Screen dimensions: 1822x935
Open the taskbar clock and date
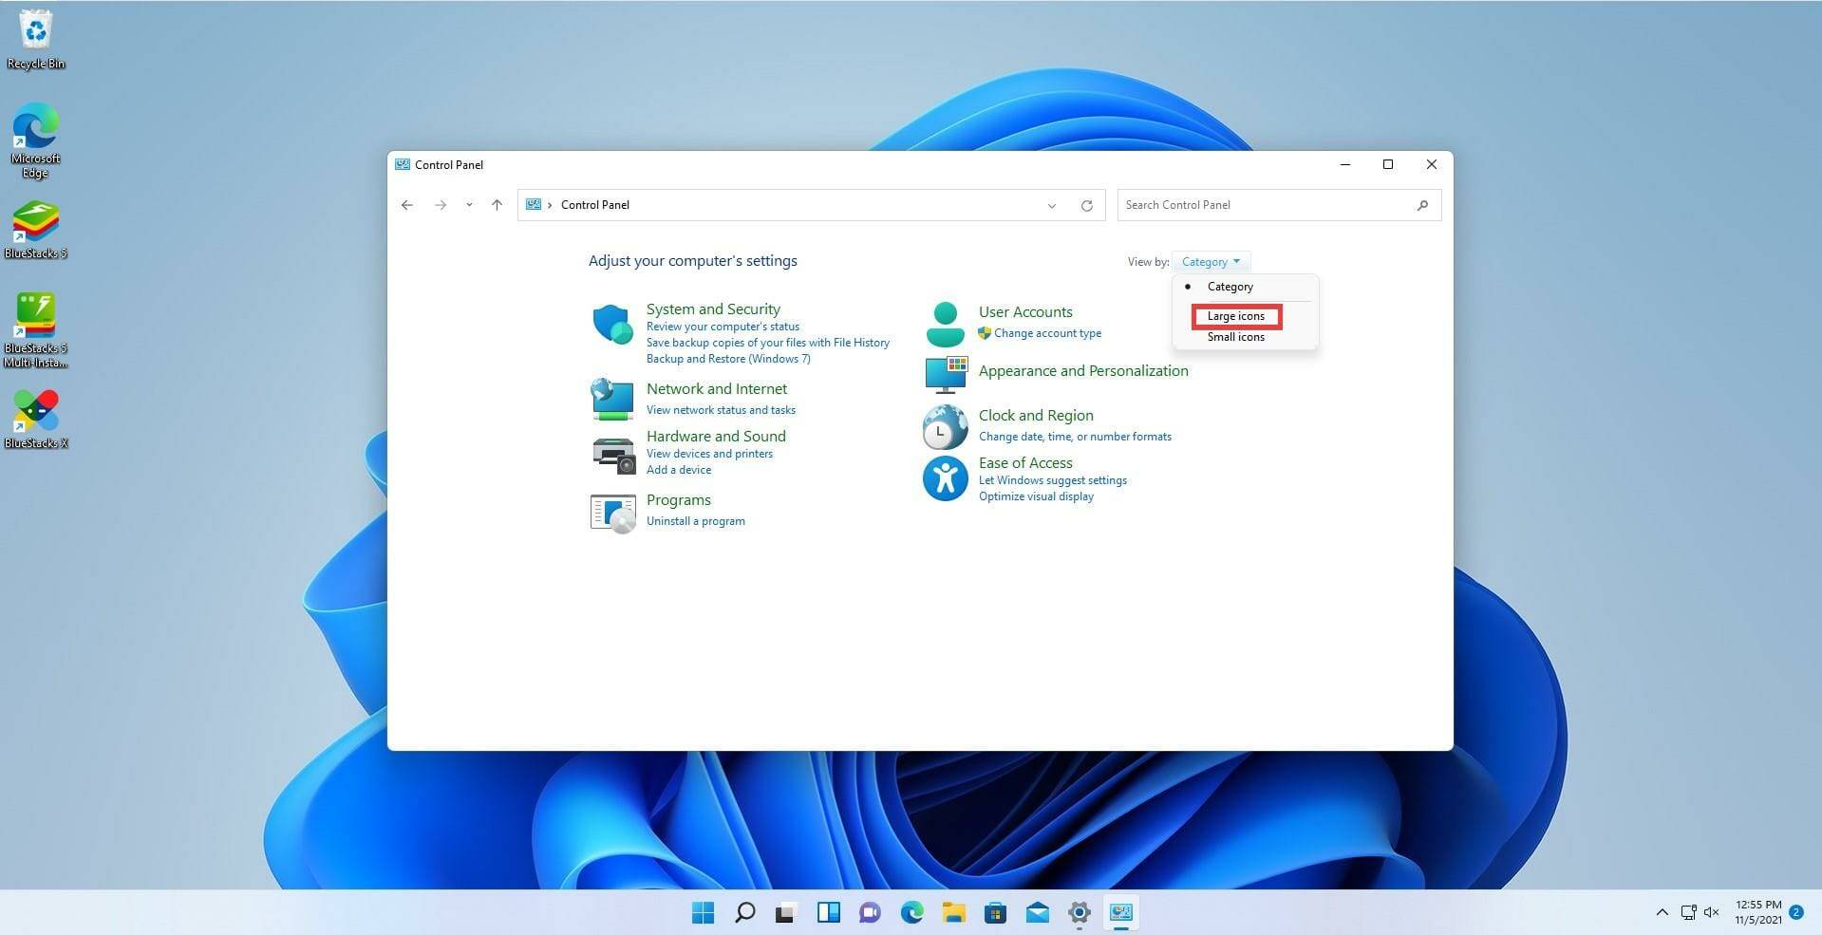[x=1757, y=912]
